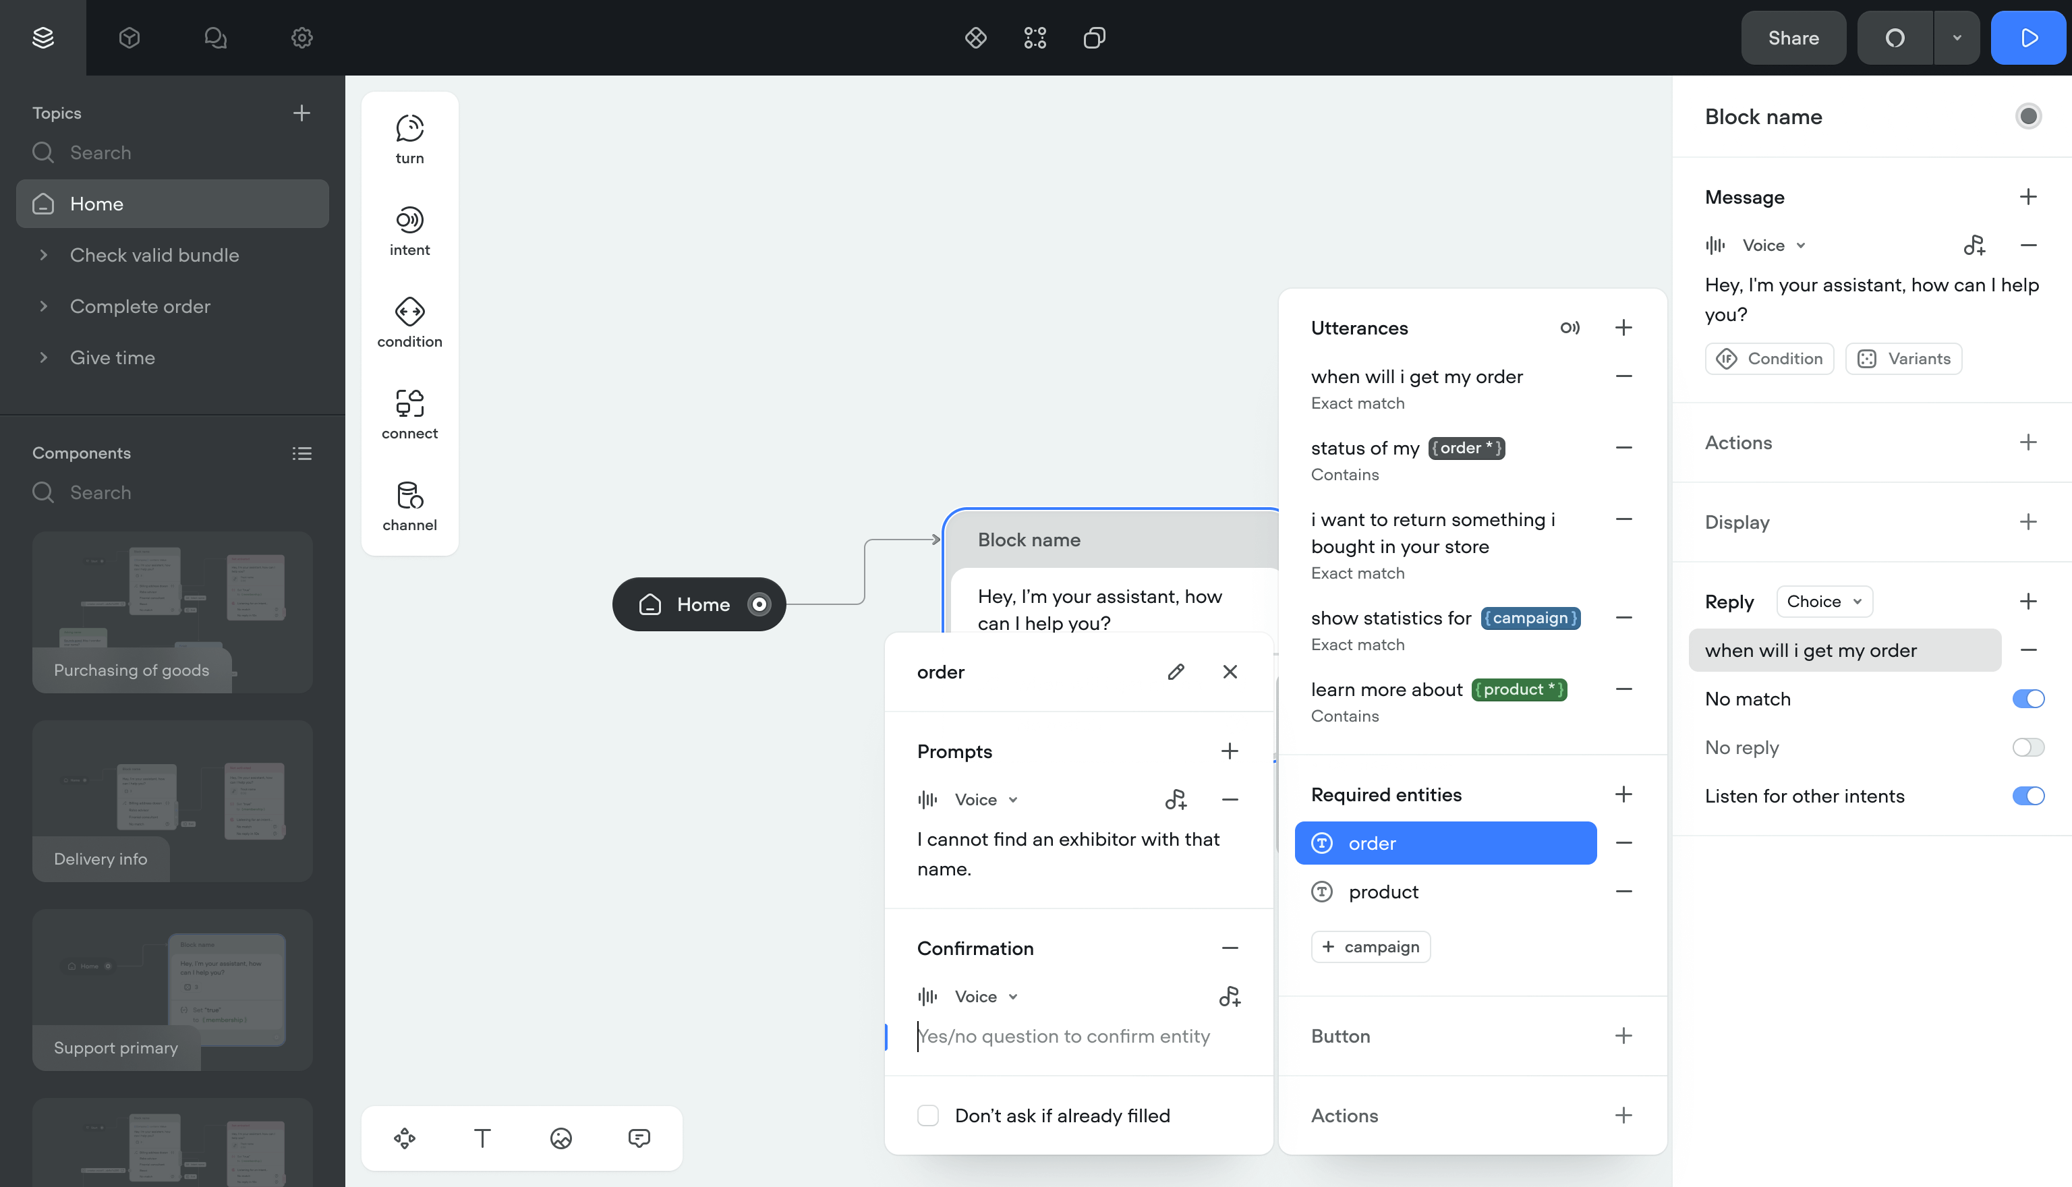Screen dimensions: 2072x1187
Task: Click the Share button
Action: click(x=1793, y=38)
